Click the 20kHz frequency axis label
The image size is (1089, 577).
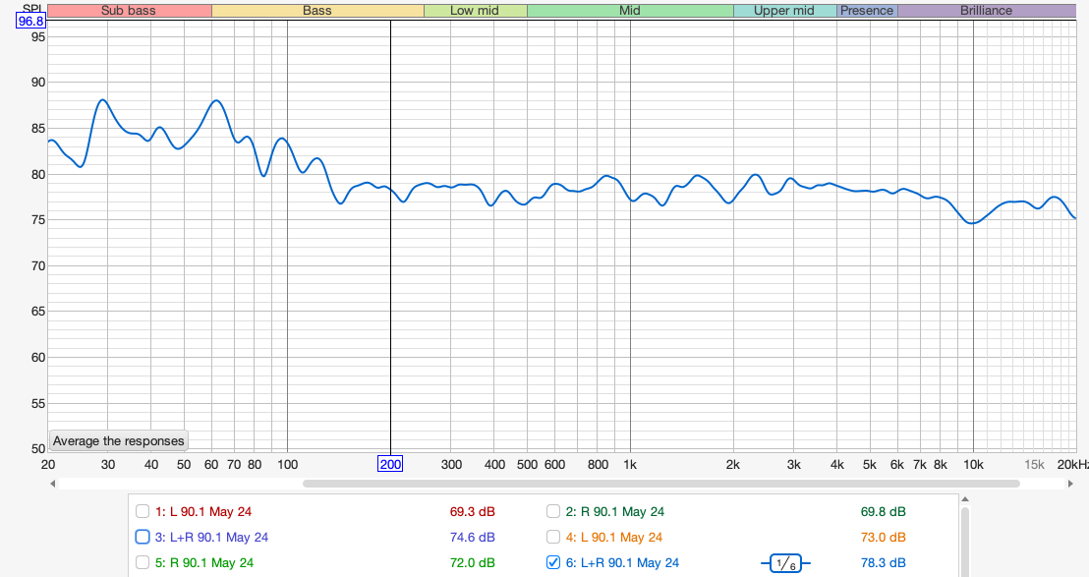[1072, 465]
